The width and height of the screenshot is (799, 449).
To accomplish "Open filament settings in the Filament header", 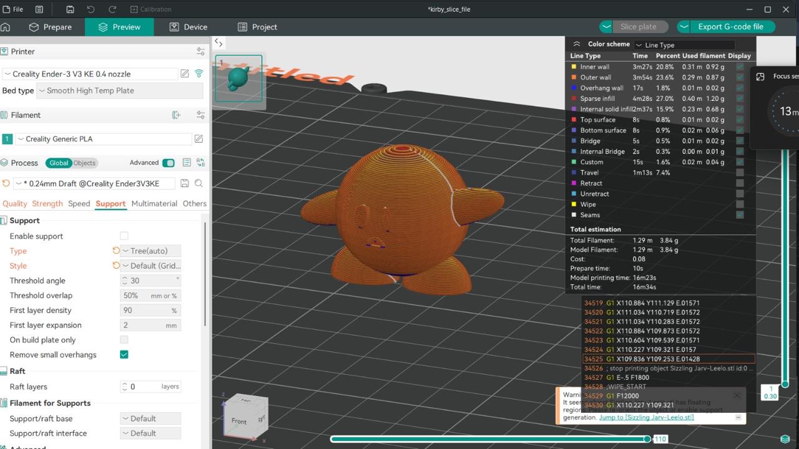I will click(200, 115).
